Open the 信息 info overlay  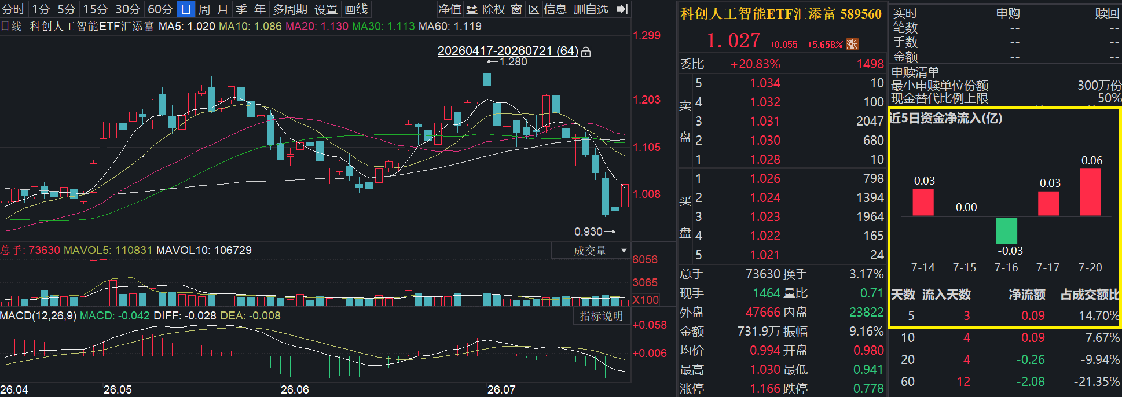555,9
